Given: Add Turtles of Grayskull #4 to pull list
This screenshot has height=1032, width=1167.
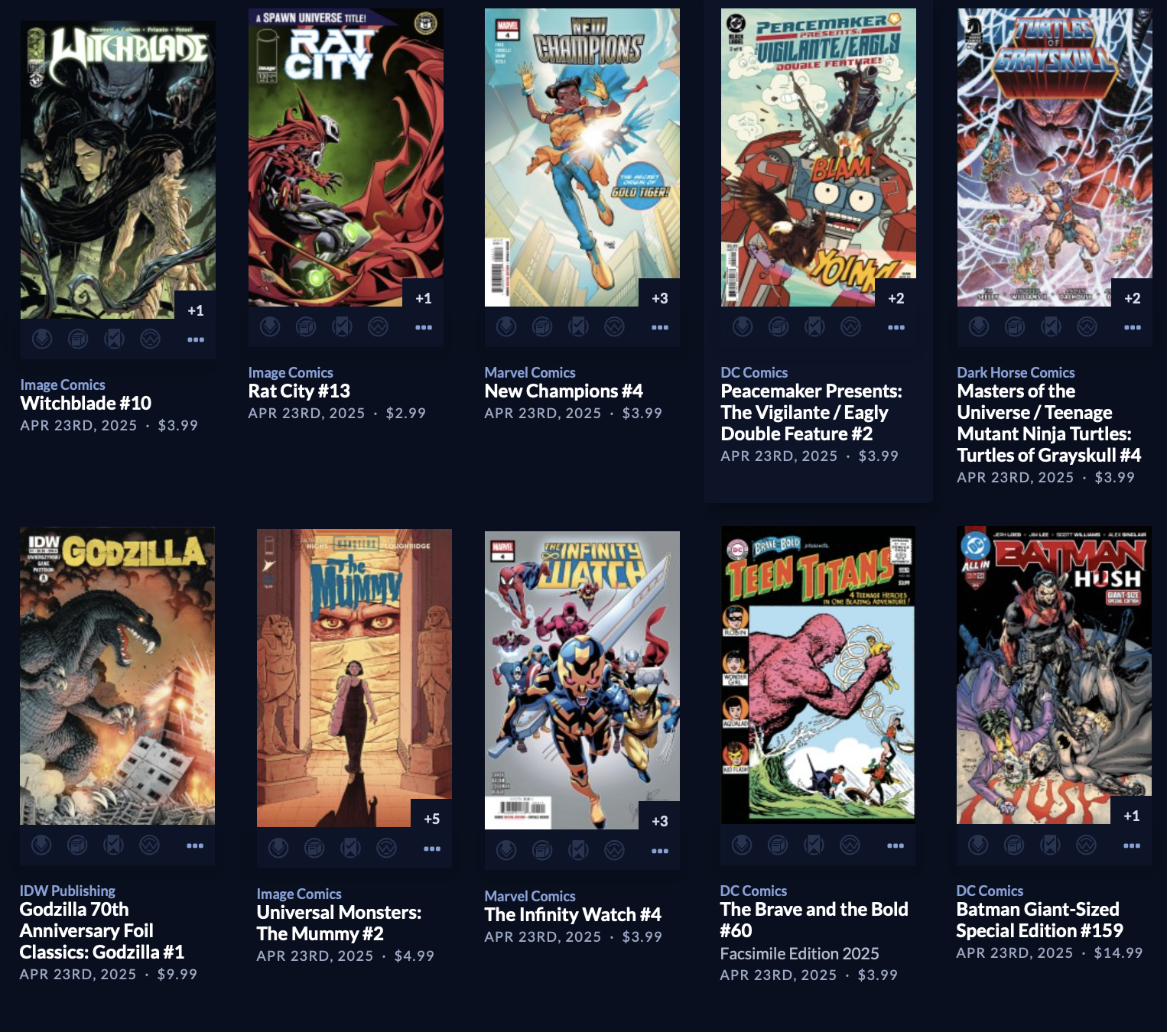Looking at the screenshot, I should pos(979,327).
